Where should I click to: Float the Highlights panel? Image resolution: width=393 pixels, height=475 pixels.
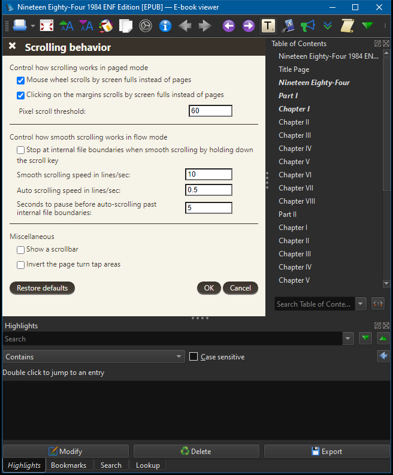click(377, 325)
